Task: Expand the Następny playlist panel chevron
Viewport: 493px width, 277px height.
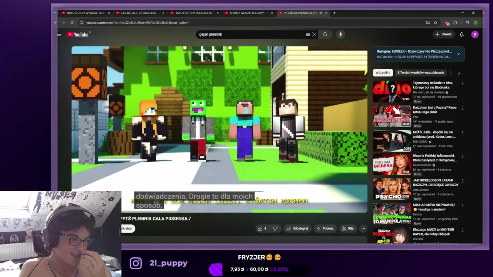Action: pos(458,54)
